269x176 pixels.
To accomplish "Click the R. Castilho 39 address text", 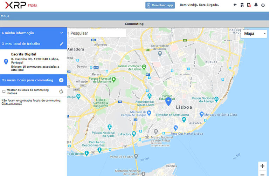I will 35,61.
